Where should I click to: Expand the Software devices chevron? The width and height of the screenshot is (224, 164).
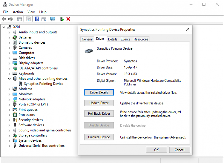(9, 125)
